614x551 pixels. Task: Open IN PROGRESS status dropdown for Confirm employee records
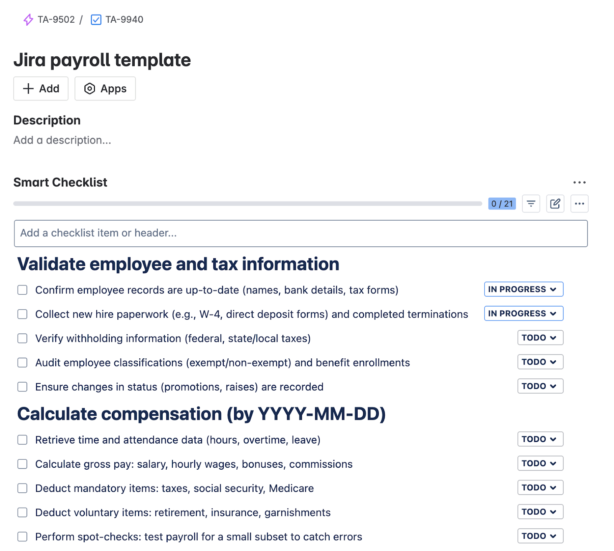coord(524,289)
